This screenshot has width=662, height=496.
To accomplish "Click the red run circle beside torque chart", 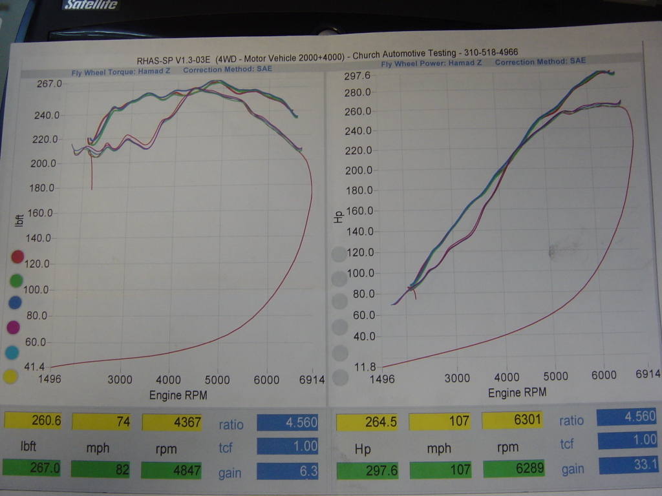I will click(x=16, y=257).
